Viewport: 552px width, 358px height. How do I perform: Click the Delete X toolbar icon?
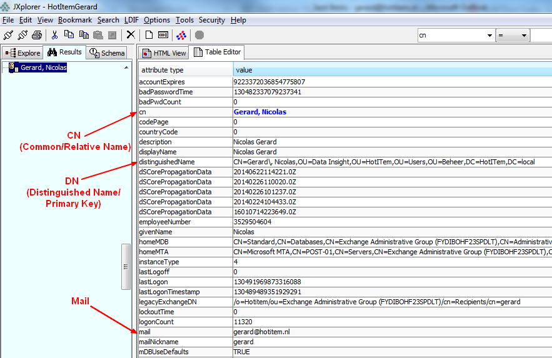click(131, 35)
